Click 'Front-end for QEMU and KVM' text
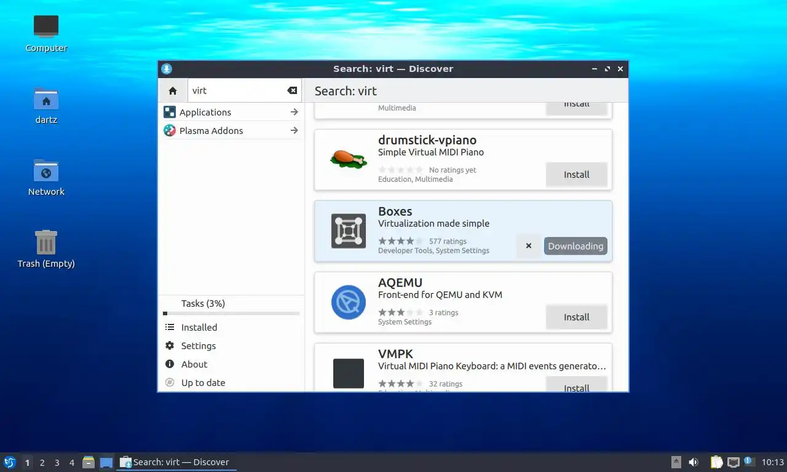This screenshot has height=472, width=787. tap(440, 294)
